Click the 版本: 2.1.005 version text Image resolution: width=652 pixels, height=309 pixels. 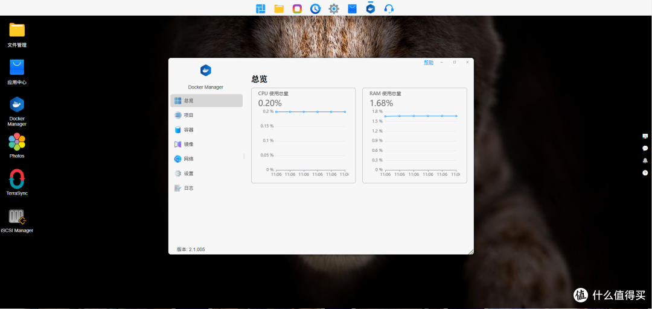point(191,250)
